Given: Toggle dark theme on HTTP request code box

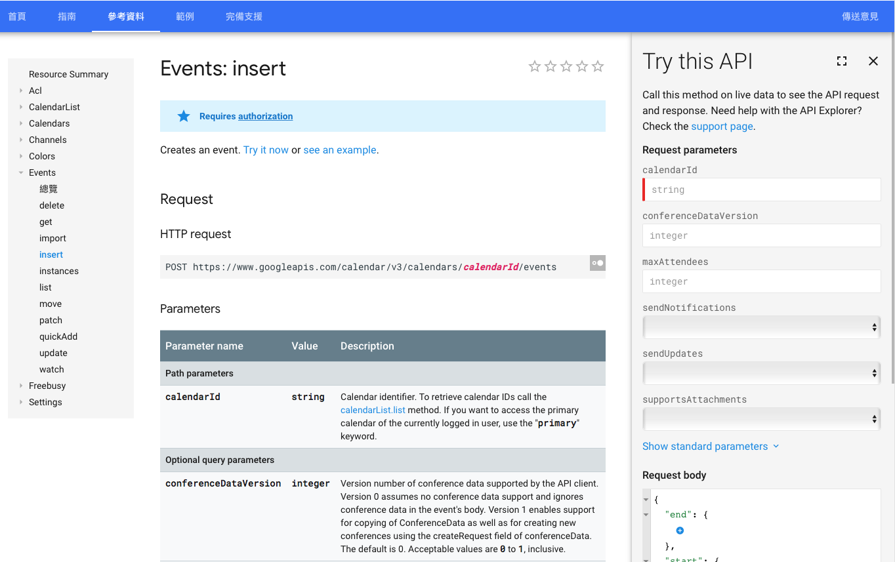Looking at the screenshot, I should 597,263.
